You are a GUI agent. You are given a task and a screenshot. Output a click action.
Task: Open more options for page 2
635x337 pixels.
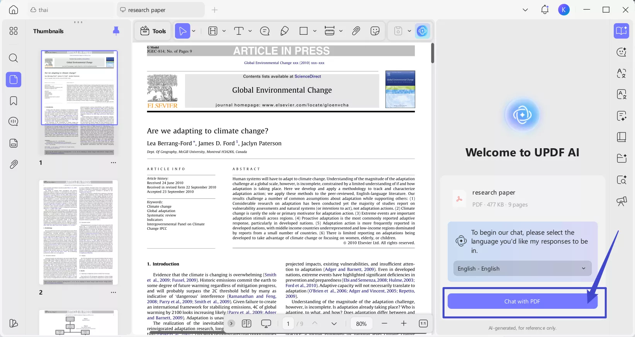click(114, 292)
